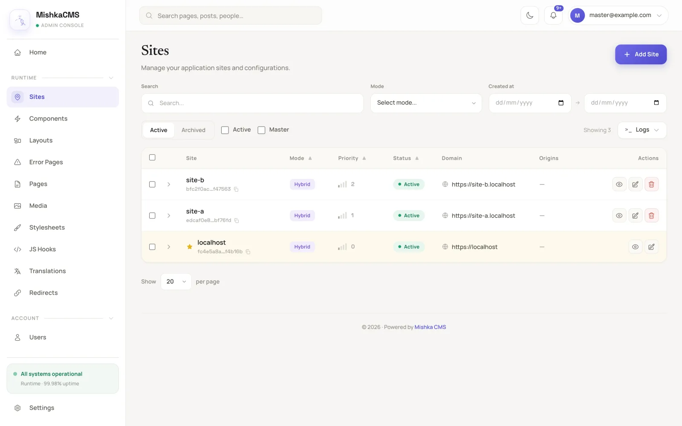Toggle dark mode with the moon icon
The height and width of the screenshot is (426, 682).
[x=529, y=15]
